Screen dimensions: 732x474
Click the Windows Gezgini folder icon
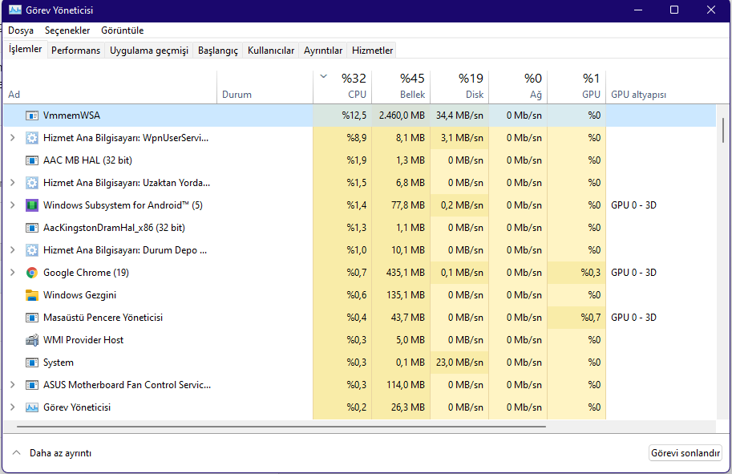click(32, 295)
